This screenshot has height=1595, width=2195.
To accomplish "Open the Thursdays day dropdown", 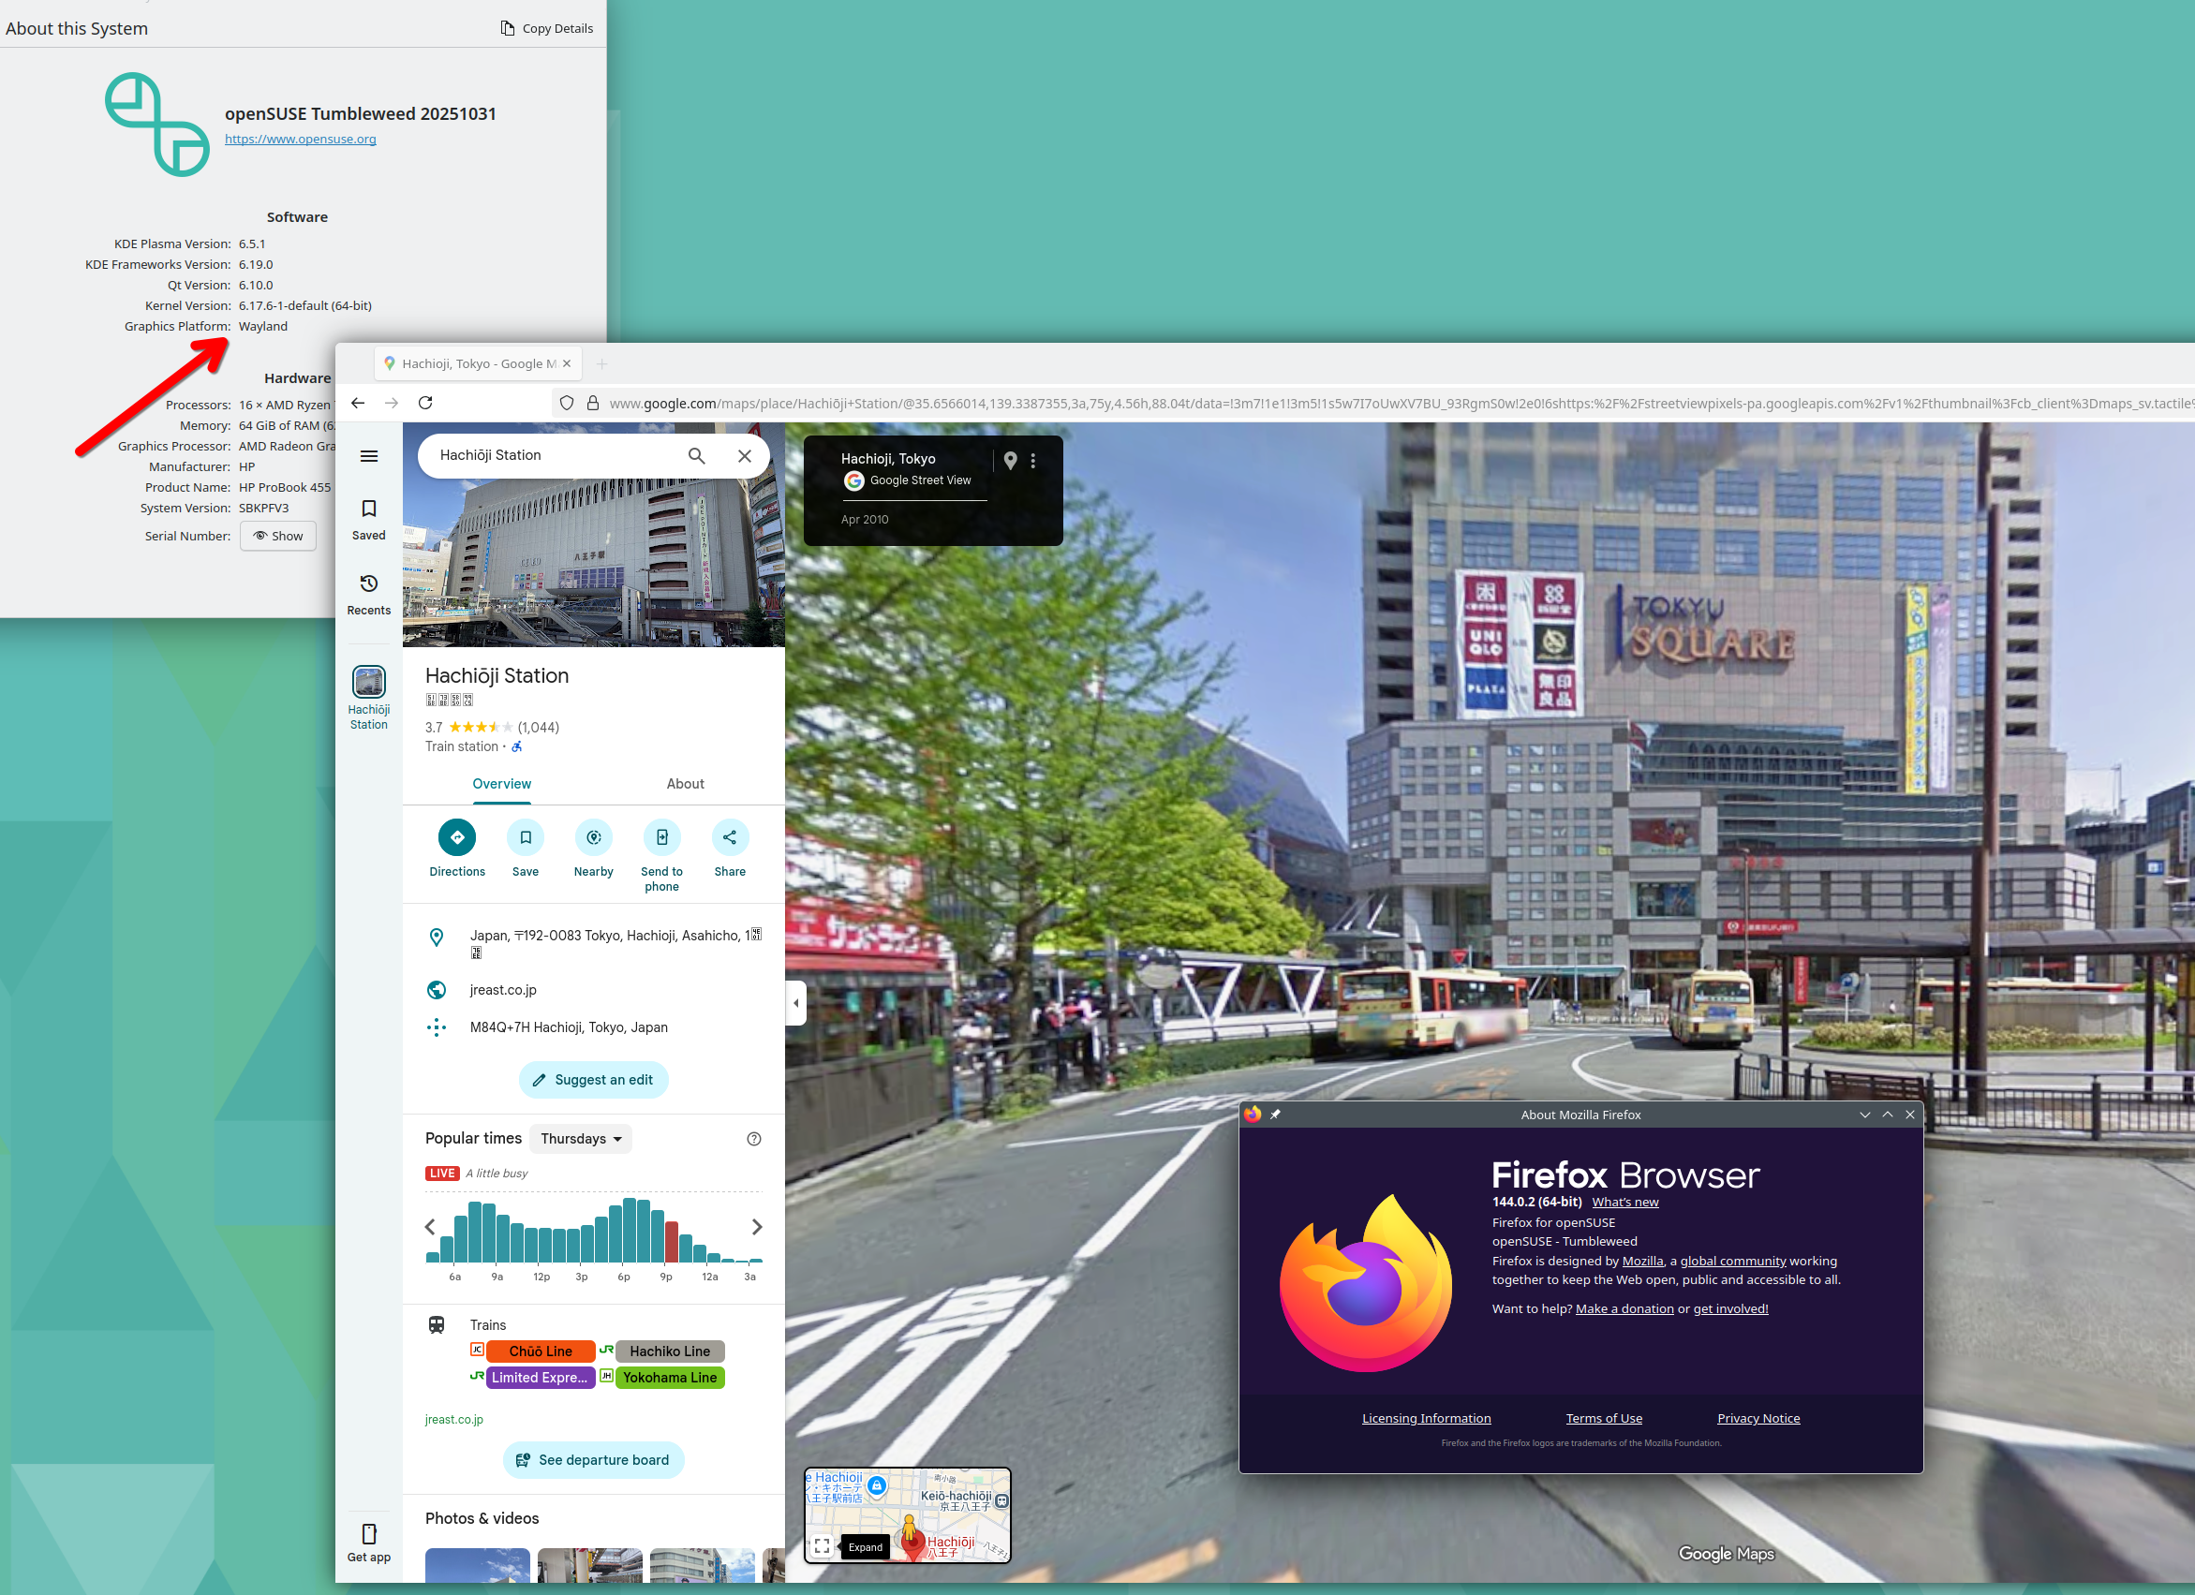I will pyautogui.click(x=582, y=1138).
